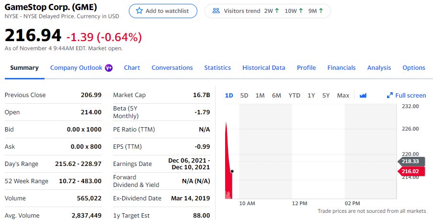Open the Statistics tab

click(x=217, y=68)
